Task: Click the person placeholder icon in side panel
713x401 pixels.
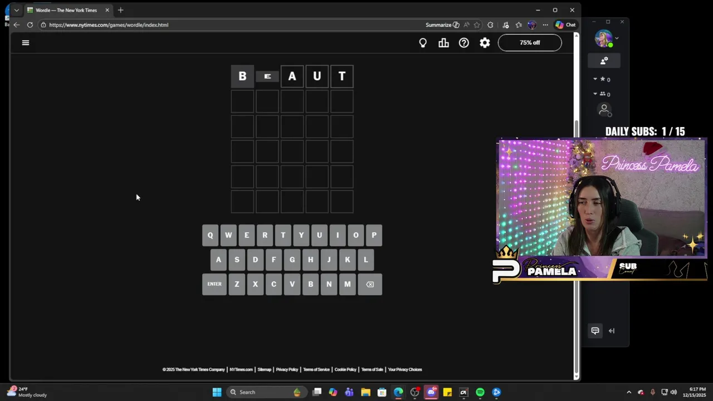Action: click(x=604, y=110)
